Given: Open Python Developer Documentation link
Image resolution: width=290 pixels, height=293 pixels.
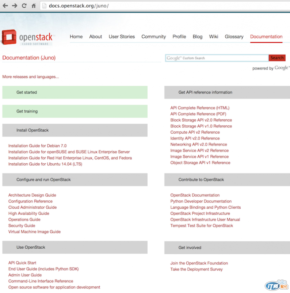Looking at the screenshot, I should pos(201,201).
